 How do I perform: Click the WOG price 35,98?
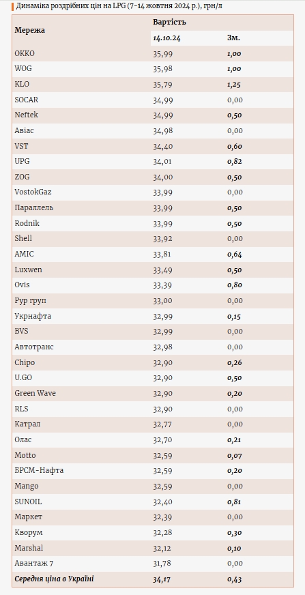(163, 69)
